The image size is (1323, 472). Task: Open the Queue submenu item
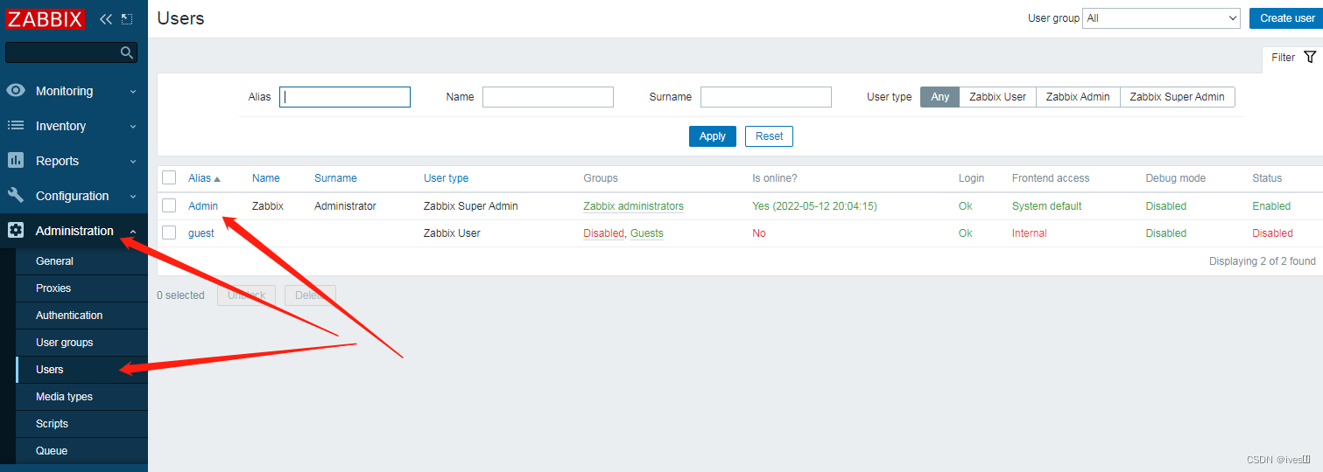pyautogui.click(x=81, y=451)
